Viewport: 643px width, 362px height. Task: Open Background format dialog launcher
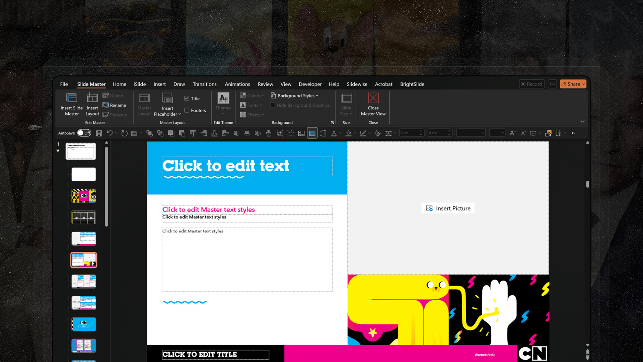332,123
